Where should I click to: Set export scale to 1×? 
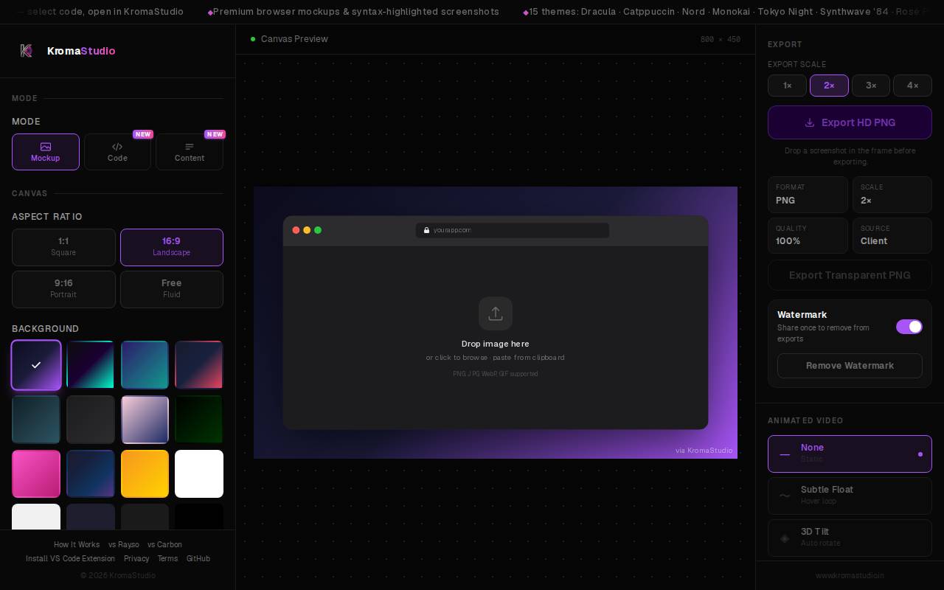pyautogui.click(x=787, y=86)
